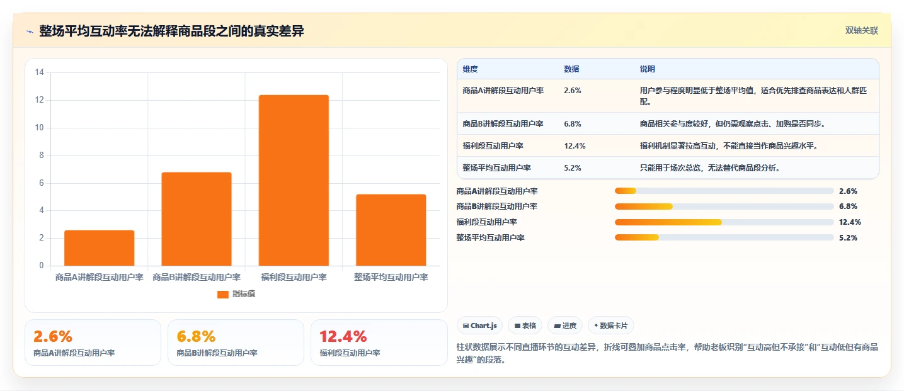Click the 整场平均互动用户率 bar in chart
This screenshot has height=391, width=904.
[391, 230]
